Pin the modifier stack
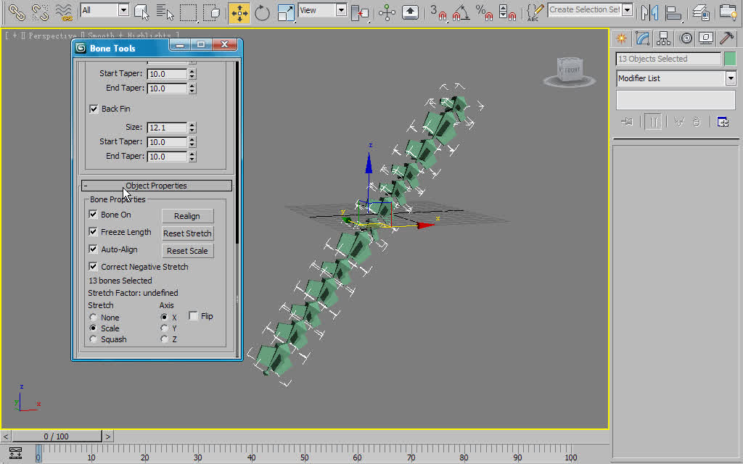 [x=627, y=121]
